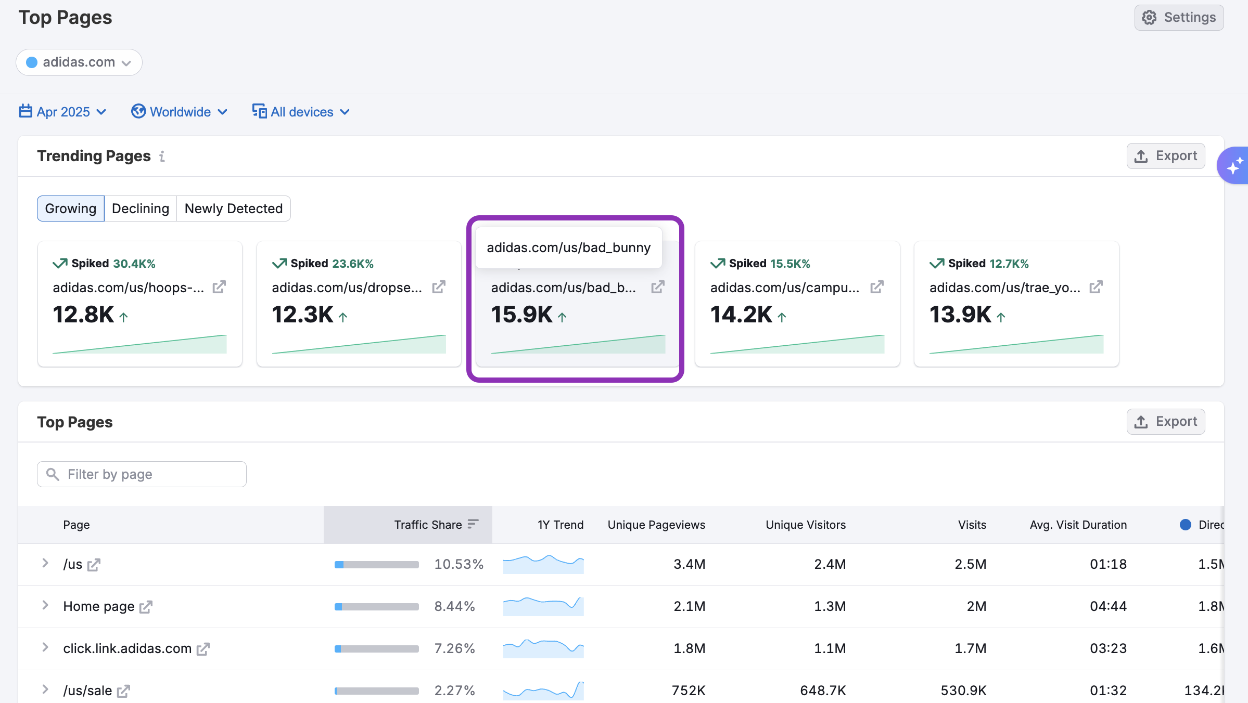Screen dimensions: 1248x703
Task: Open hoops page external link icon
Action: (x=219, y=287)
